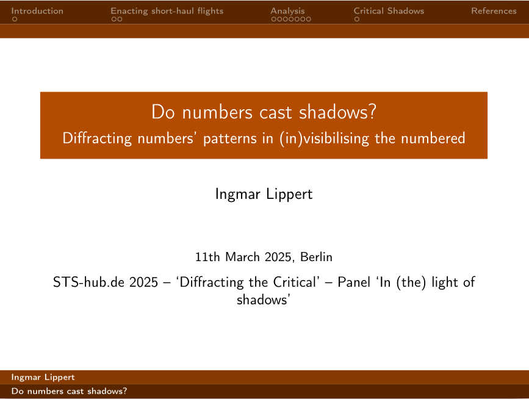Select the slide circle under Critical Shadows
The width and height of the screenshot is (529, 399).
(356, 20)
